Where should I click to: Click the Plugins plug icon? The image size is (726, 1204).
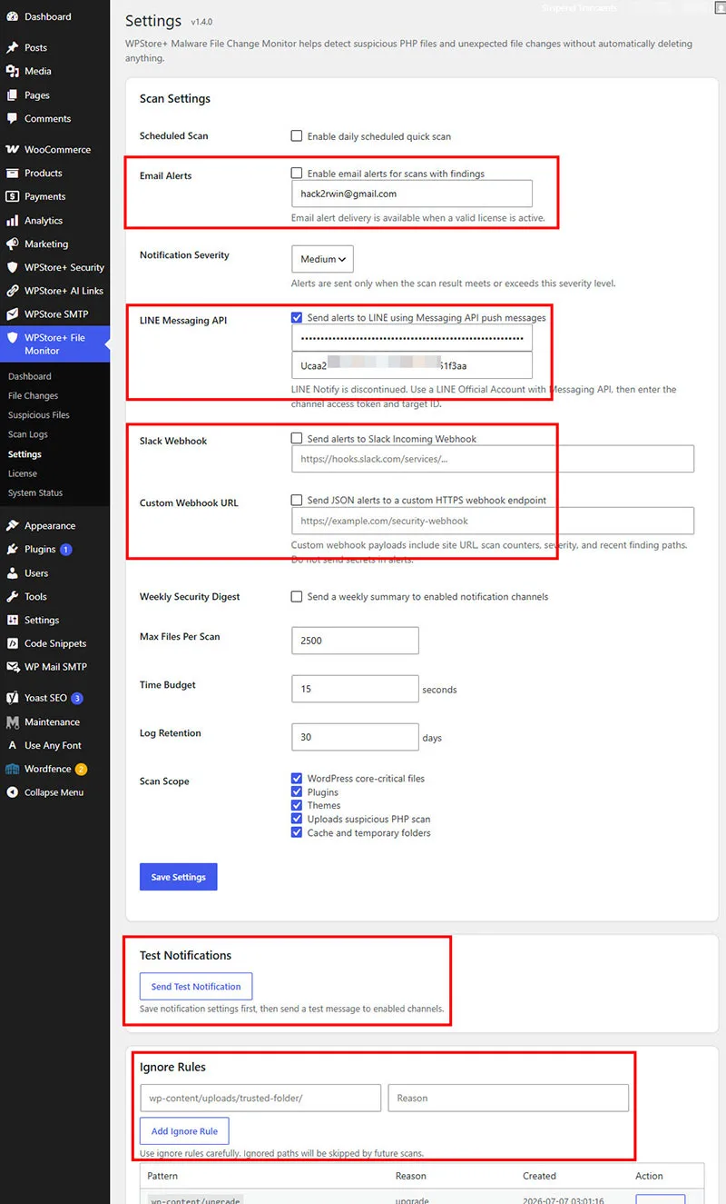(12, 549)
